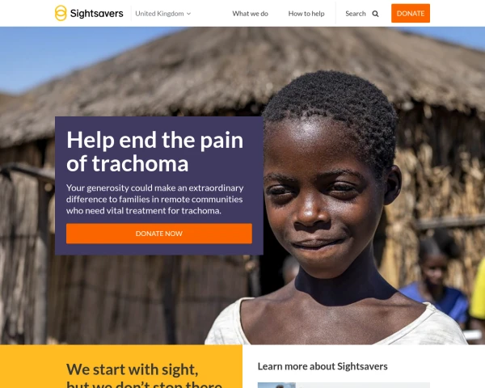The height and width of the screenshot is (388, 485).
Task: Click the Your generosity paragraph text
Action: pyautogui.click(x=154, y=200)
